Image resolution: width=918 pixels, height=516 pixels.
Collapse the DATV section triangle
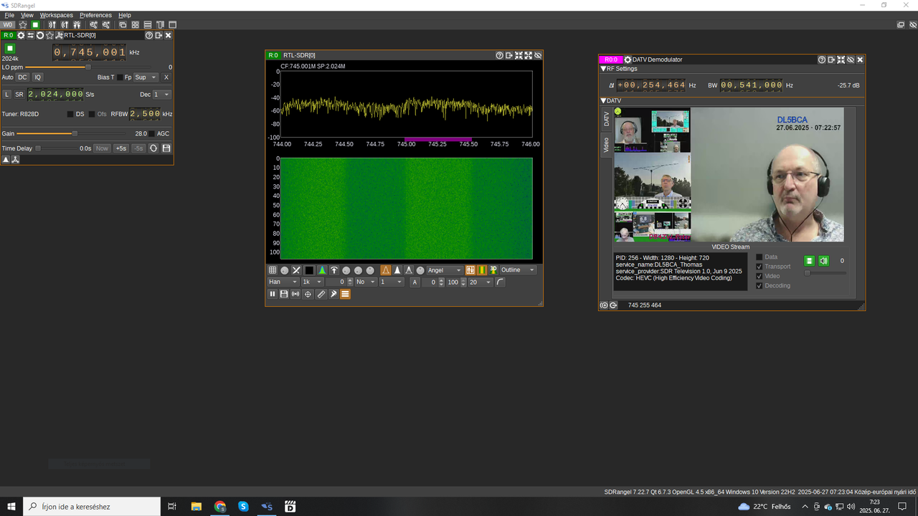click(x=604, y=101)
